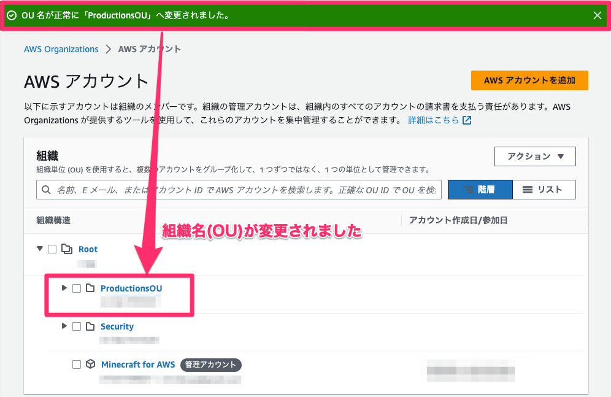
Task: Click the Root folder icon
Action: tap(67, 249)
